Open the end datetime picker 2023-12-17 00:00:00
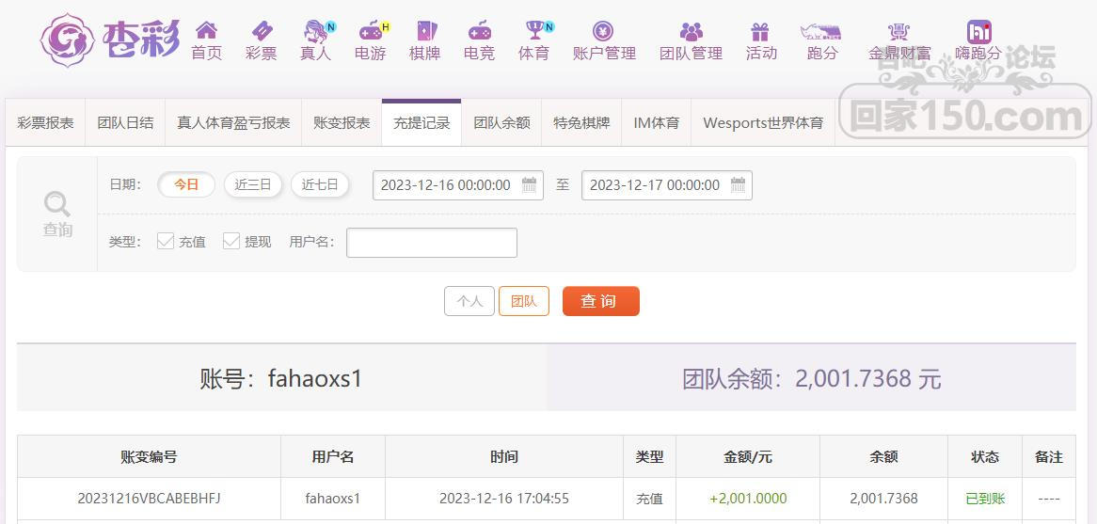 [667, 185]
